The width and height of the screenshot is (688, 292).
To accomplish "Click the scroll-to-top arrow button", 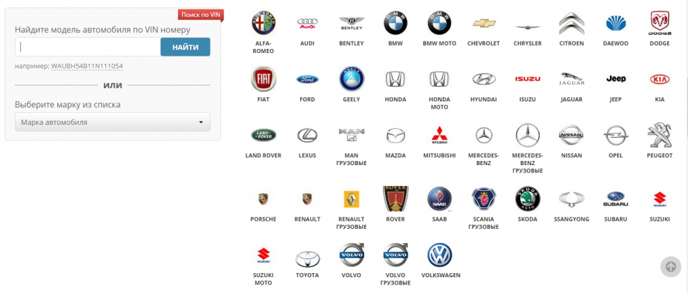I will pos(671,266).
